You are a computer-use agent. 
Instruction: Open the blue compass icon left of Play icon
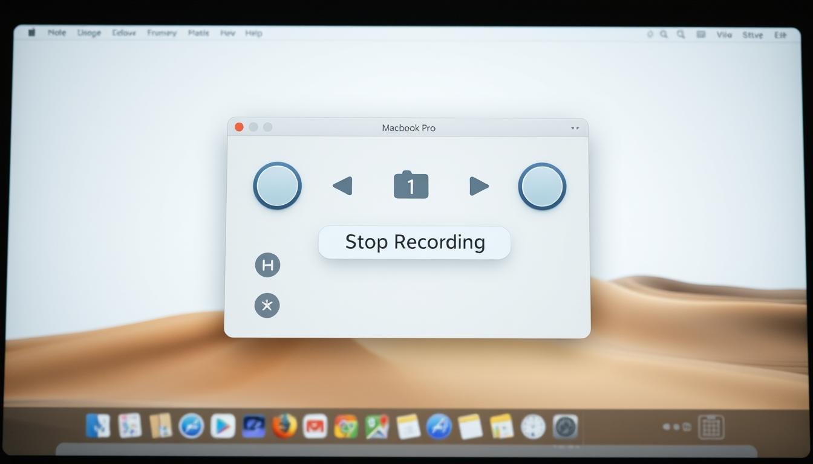point(191,426)
